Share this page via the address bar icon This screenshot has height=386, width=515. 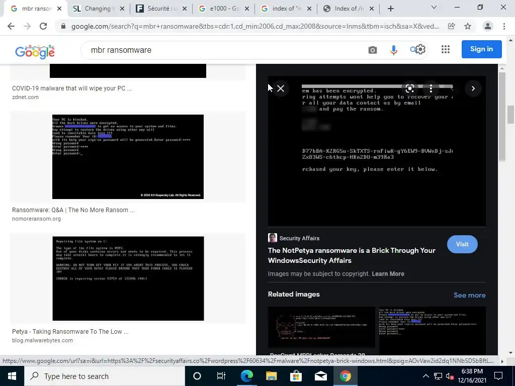click(452, 26)
